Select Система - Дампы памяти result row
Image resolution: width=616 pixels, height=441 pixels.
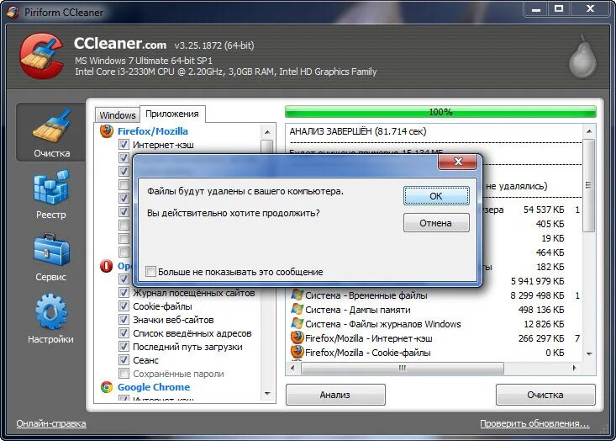click(x=435, y=310)
